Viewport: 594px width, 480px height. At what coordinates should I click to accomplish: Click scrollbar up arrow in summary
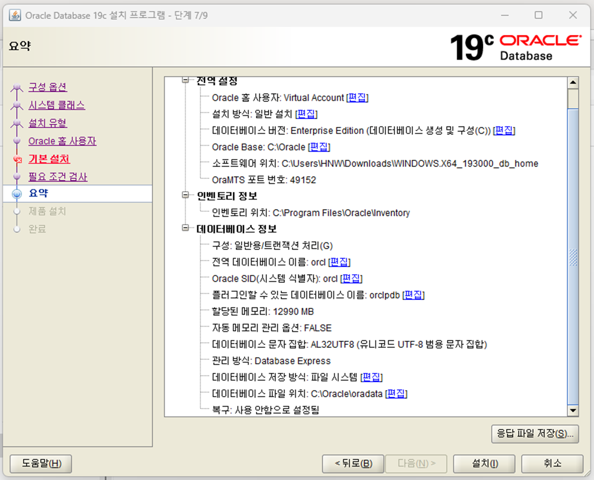pyautogui.click(x=573, y=83)
